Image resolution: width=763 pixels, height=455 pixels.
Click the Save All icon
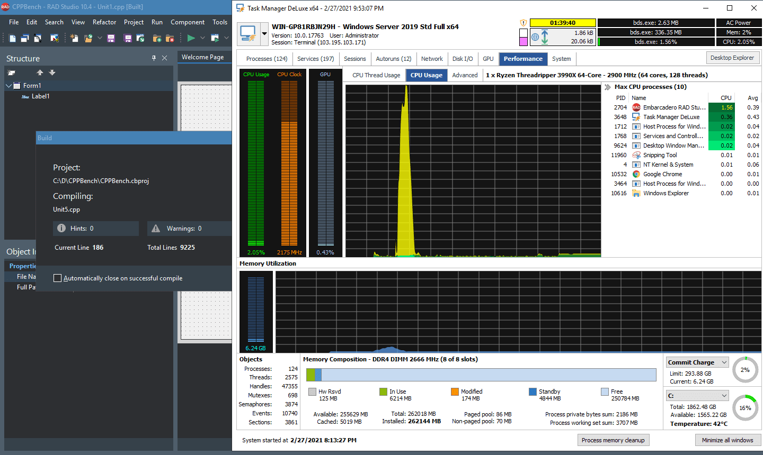[128, 38]
